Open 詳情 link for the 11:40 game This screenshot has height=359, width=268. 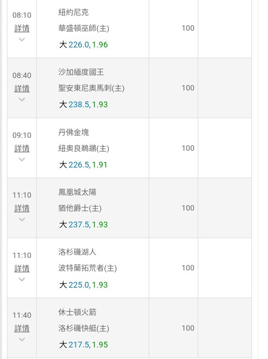pyautogui.click(x=22, y=328)
